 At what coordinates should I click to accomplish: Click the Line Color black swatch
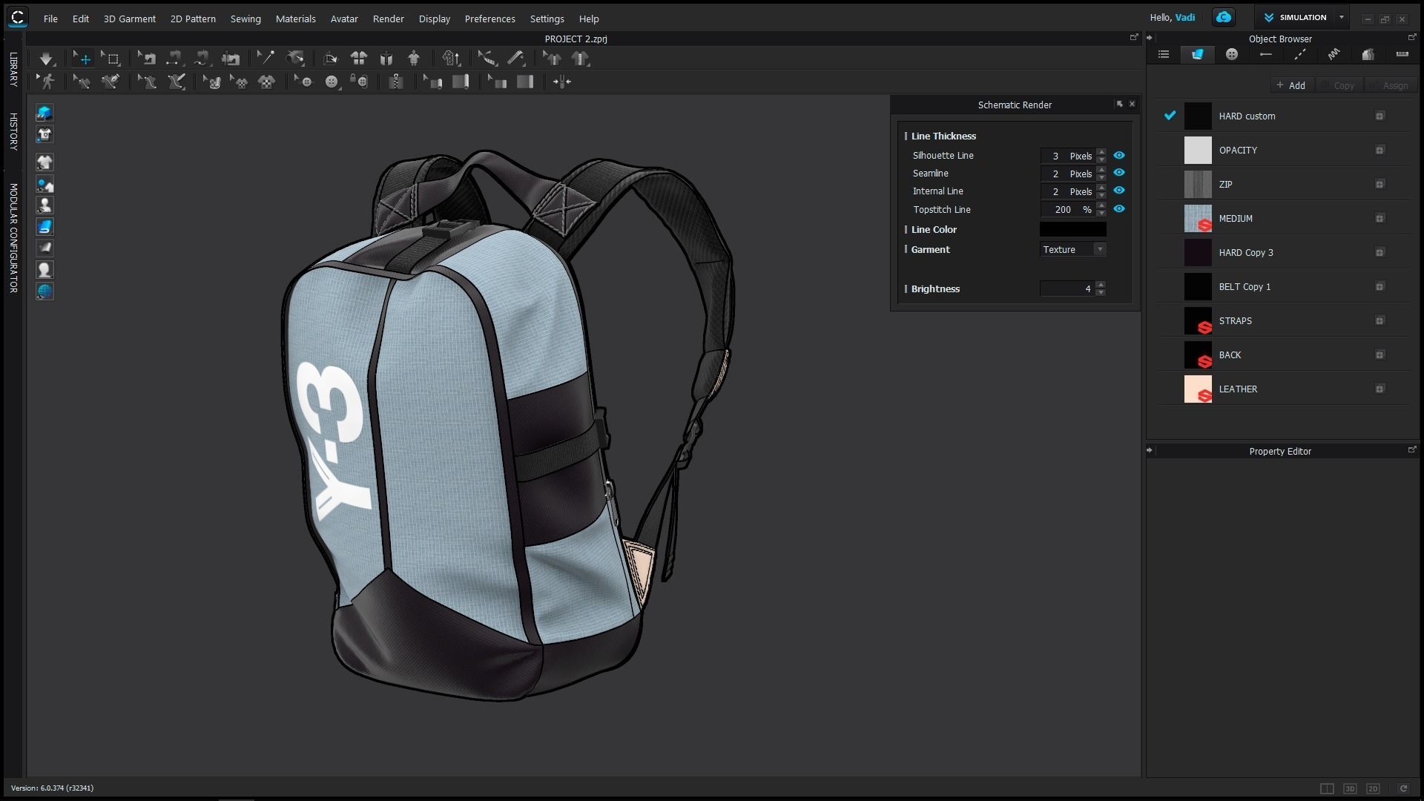[x=1072, y=230]
